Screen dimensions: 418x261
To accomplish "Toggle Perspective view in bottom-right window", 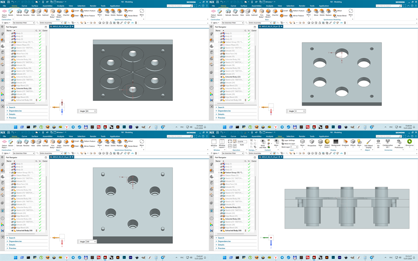I will coord(312,143).
